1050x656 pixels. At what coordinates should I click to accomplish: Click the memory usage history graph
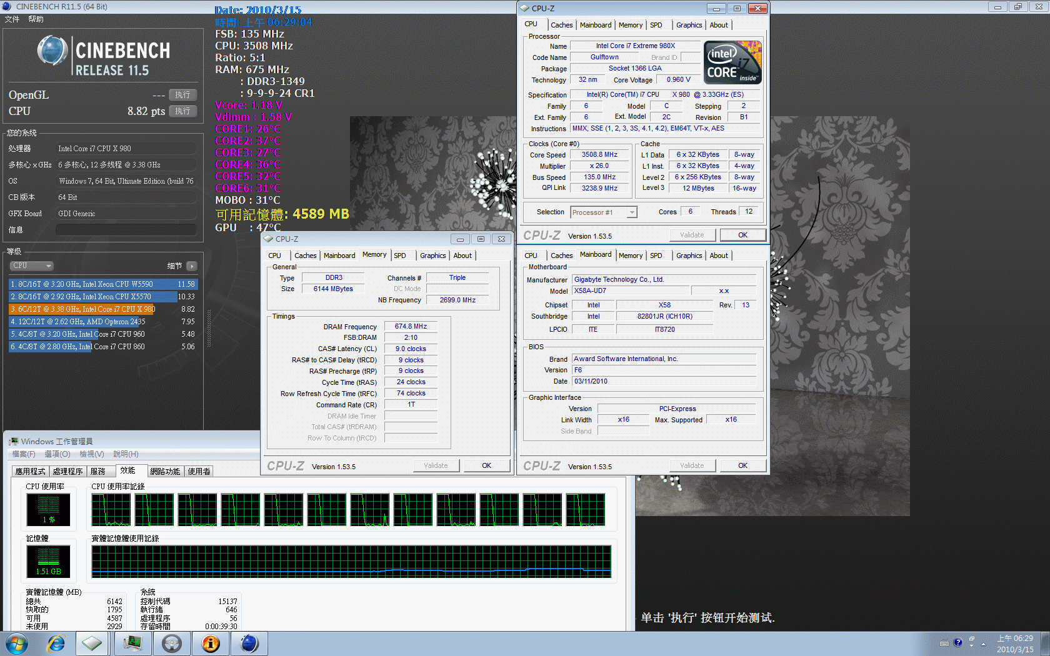(x=351, y=561)
